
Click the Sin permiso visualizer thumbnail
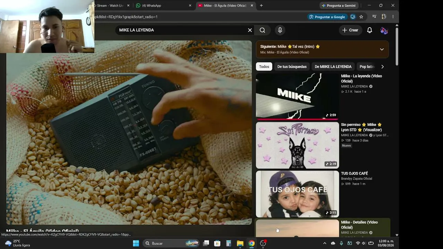tap(297, 145)
